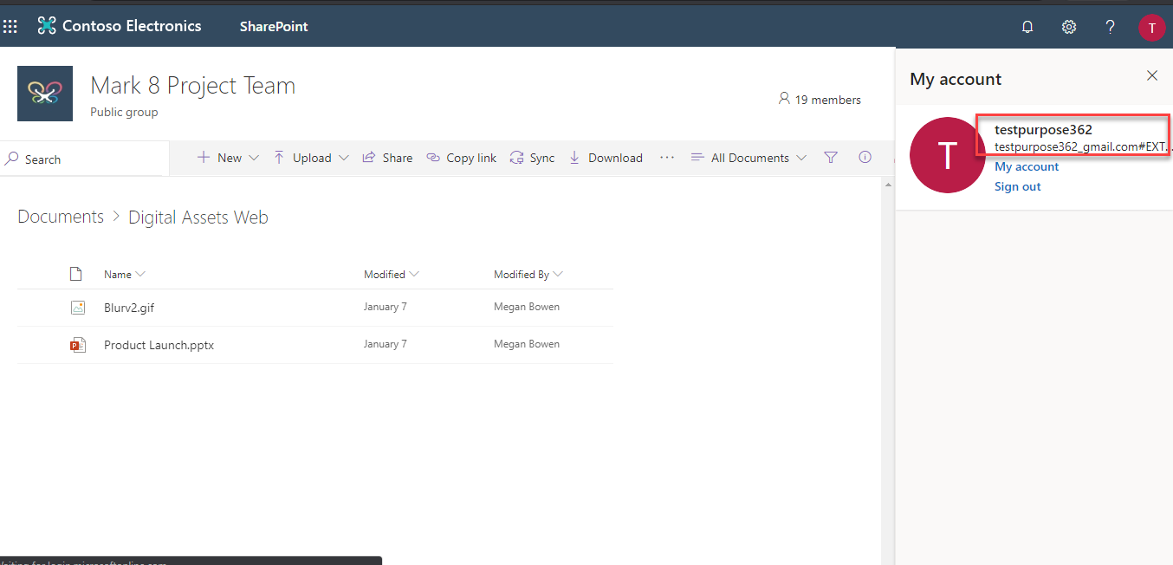Open the details pane info icon

point(865,158)
